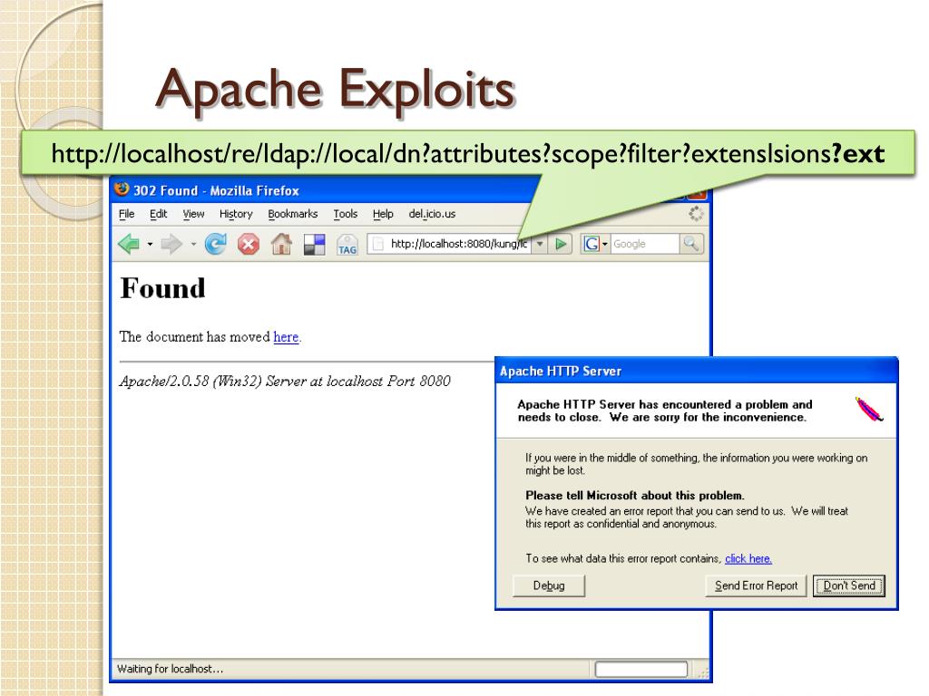This screenshot has height=696, width=929.
Task: Click the Debug button in Apache dialog
Action: 549,585
